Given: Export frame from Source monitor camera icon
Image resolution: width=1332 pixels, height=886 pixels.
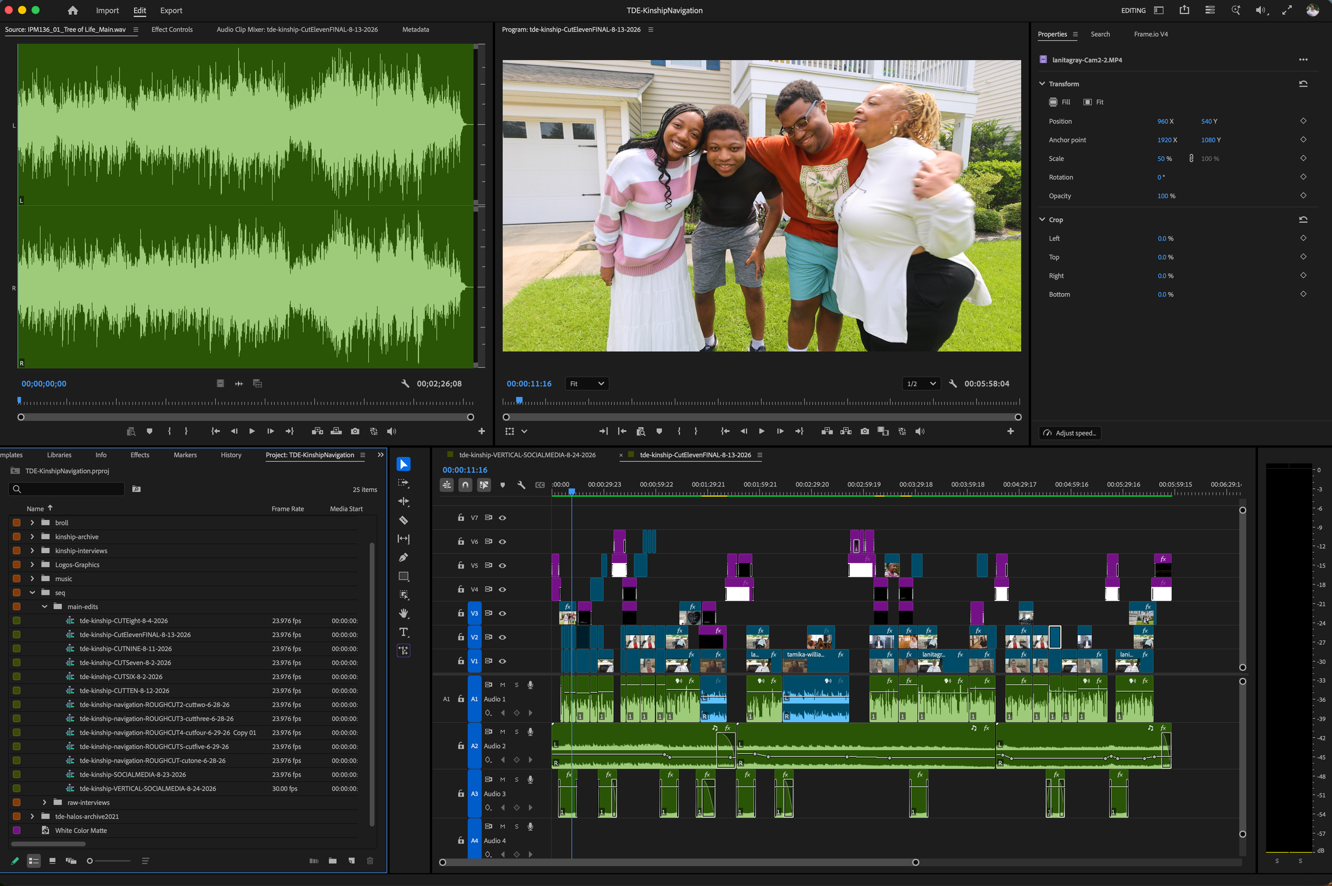Looking at the screenshot, I should (355, 431).
